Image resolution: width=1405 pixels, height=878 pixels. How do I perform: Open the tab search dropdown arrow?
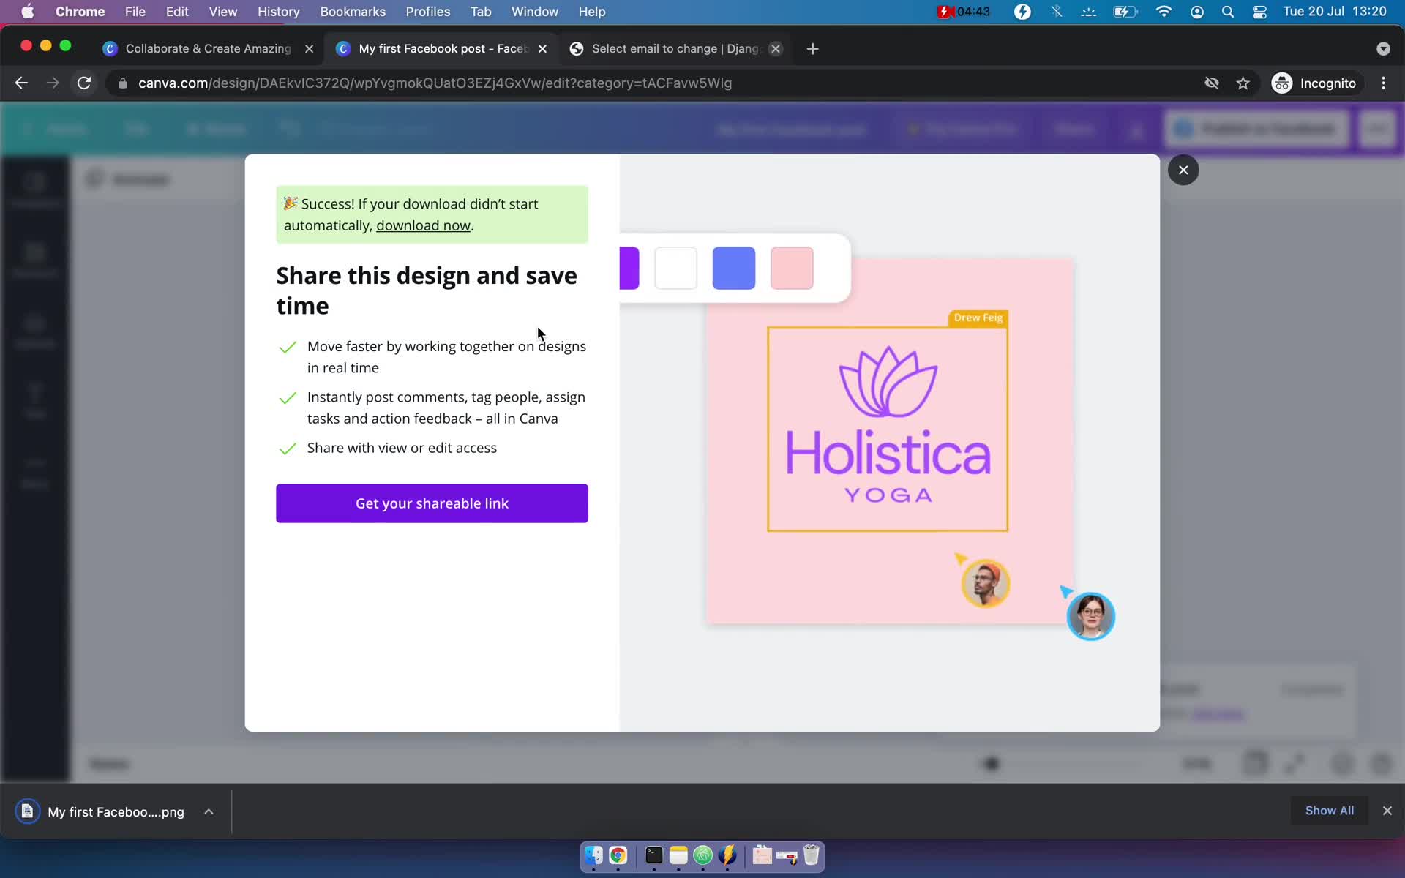click(1382, 48)
